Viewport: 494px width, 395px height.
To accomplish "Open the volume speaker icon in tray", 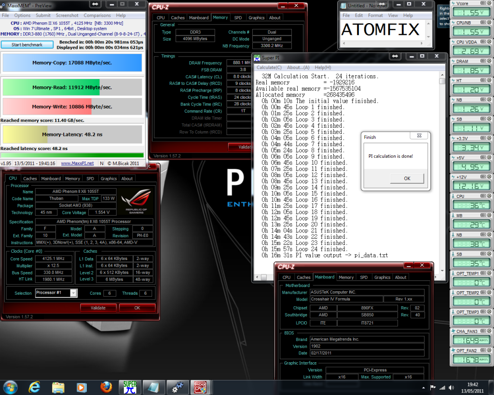I will coord(452,388).
